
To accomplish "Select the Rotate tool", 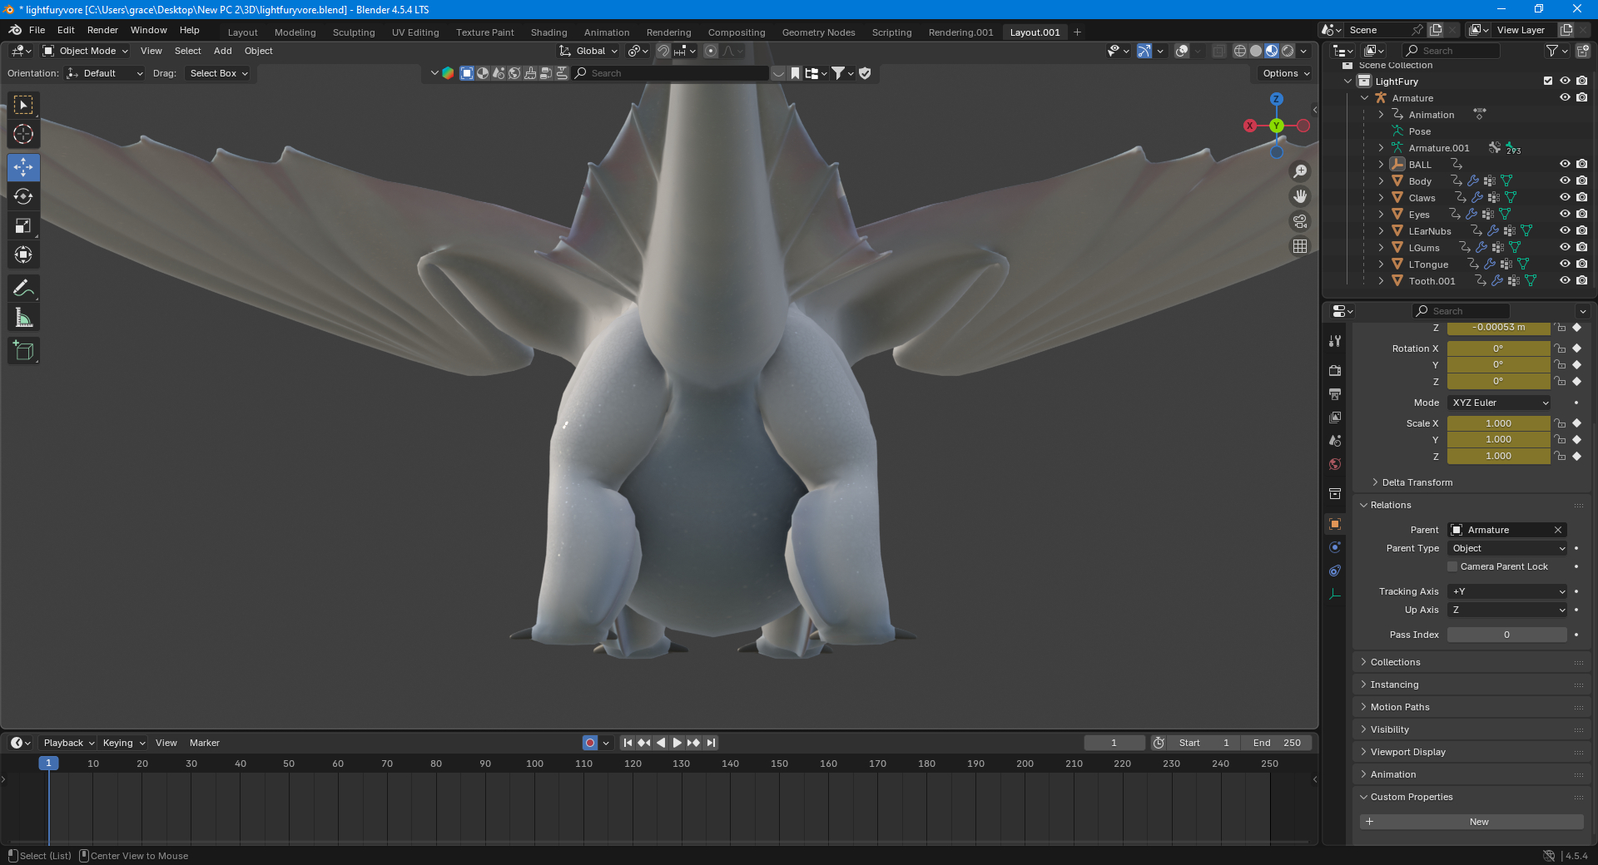I will (23, 196).
